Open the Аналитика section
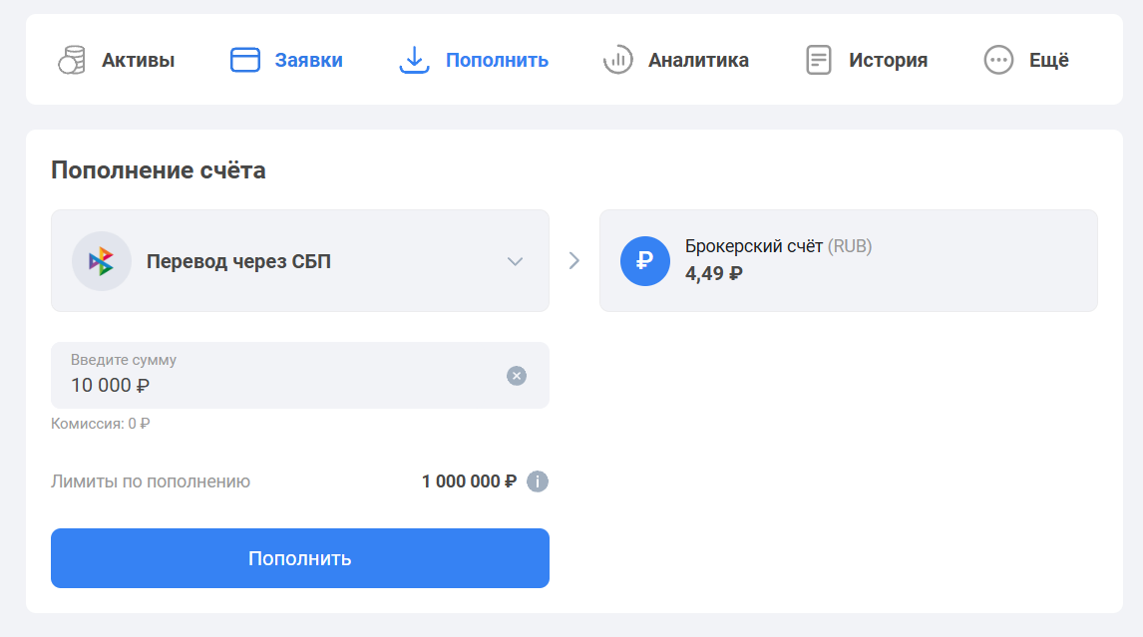 [676, 60]
